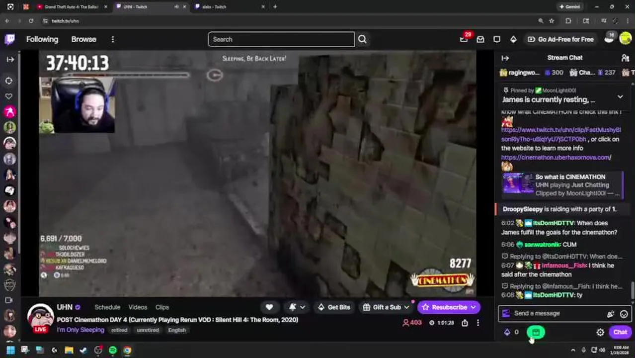
Task: Open the Get Bits diamond icon in the top bar
Action: (513, 39)
